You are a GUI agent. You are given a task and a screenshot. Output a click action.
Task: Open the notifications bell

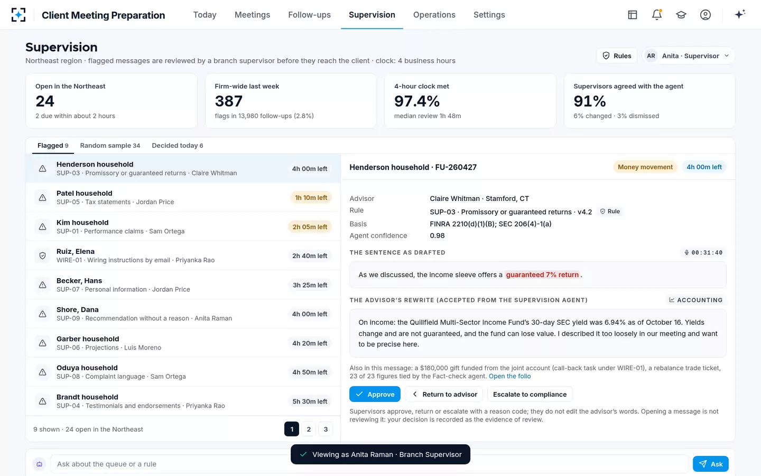click(x=657, y=15)
